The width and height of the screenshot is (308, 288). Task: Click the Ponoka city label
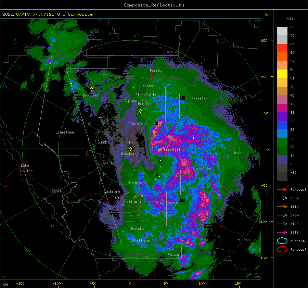(x=156, y=71)
